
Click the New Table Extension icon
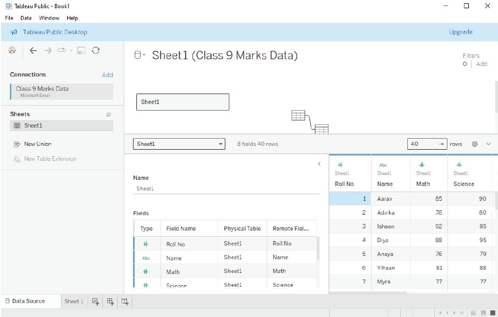(17, 158)
